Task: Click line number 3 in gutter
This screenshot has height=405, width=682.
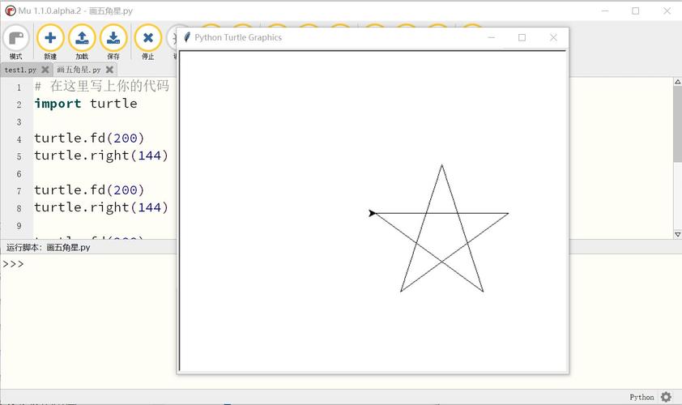Action: point(19,122)
